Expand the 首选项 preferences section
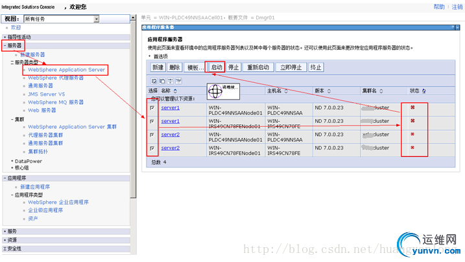Image resolution: width=465 pixels, height=262 pixels. pos(149,56)
